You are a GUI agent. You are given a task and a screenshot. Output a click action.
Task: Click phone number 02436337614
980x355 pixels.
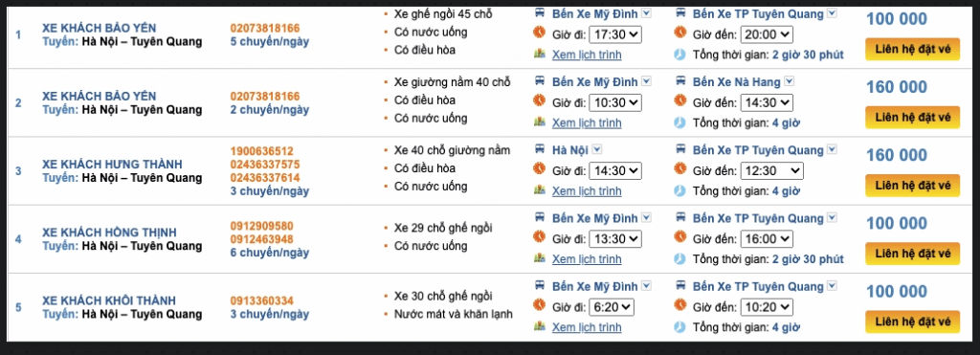(265, 178)
